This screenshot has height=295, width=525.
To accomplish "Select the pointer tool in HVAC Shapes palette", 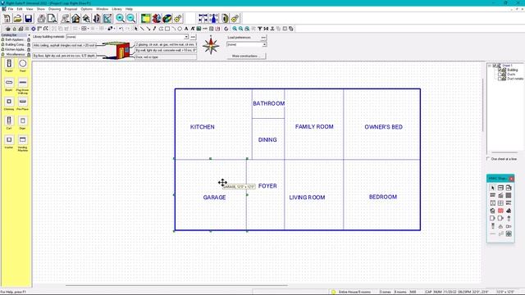I will click(492, 188).
